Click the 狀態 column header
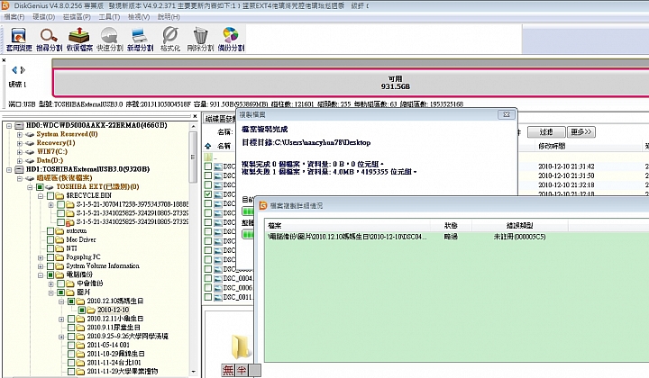This screenshot has width=649, height=378. (451, 226)
